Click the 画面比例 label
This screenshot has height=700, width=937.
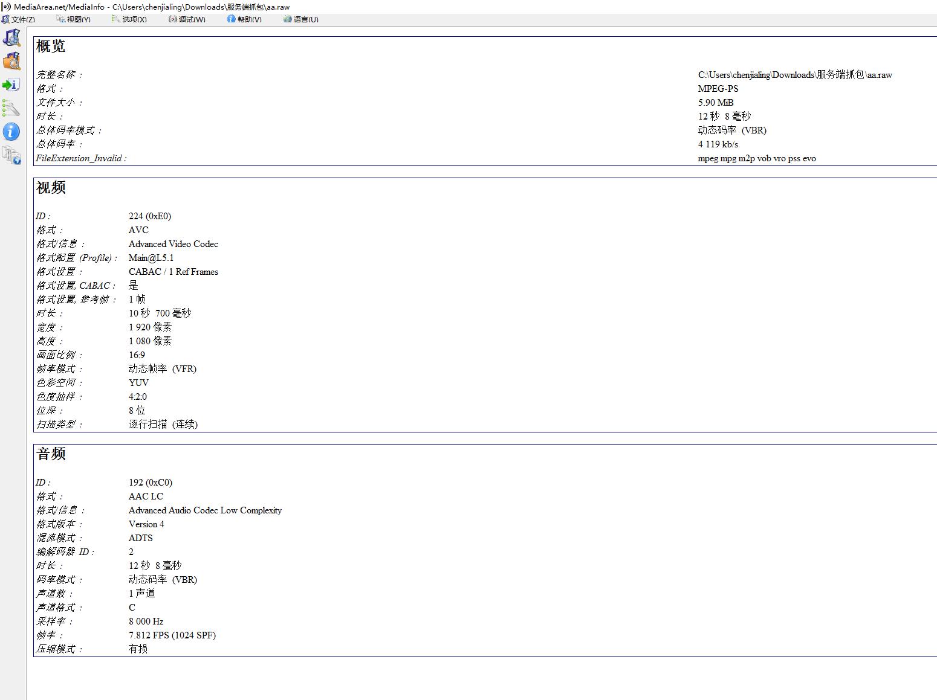[x=59, y=355]
